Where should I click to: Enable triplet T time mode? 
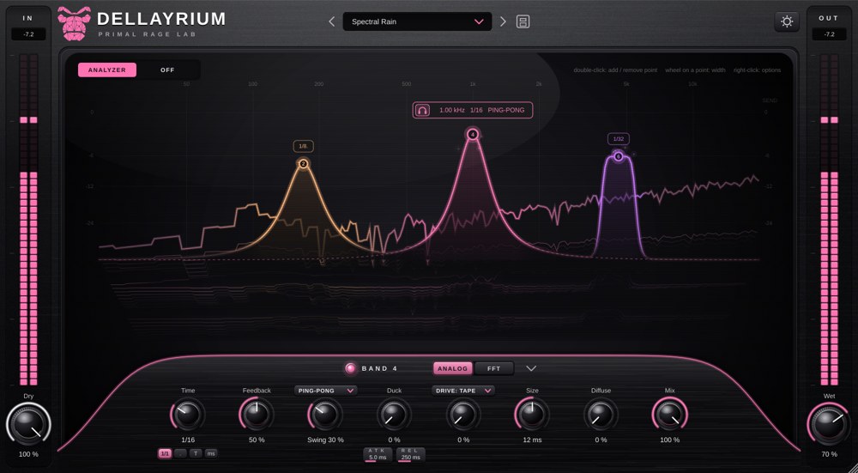coord(196,453)
